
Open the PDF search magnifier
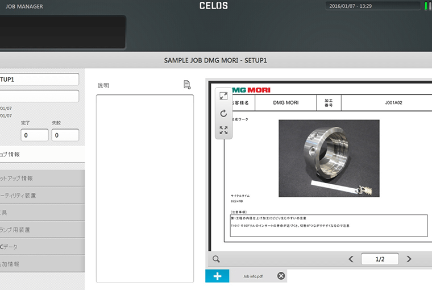coord(216,259)
